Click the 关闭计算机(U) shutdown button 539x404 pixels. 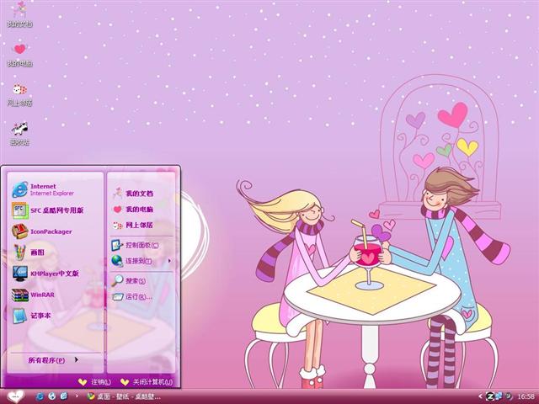[x=147, y=382]
